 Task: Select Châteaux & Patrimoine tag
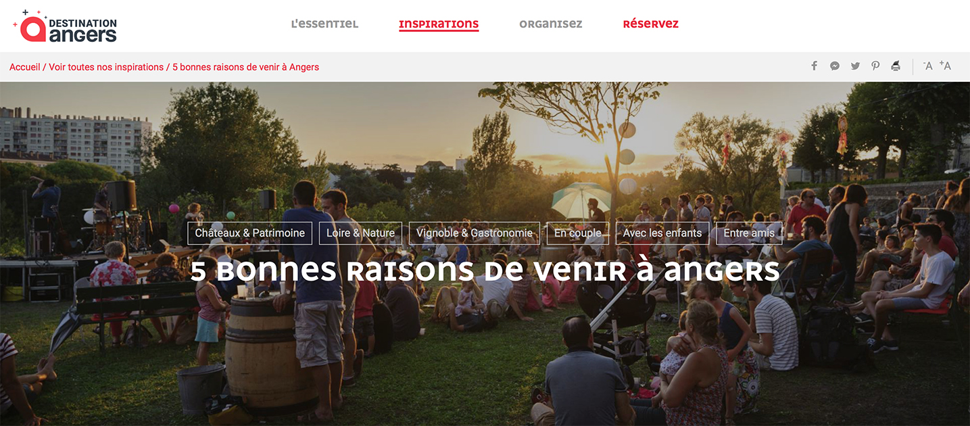250,233
